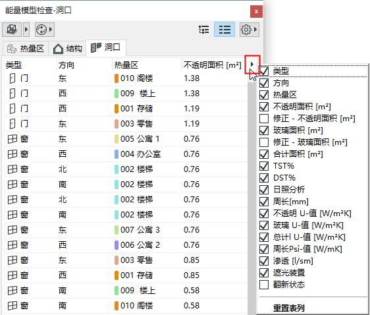This screenshot has width=370, height=315.
Task: Uncheck 合计面积 [m²] column checkbox
Action: point(264,154)
